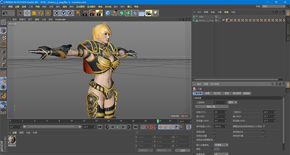Click the 缩放工程 (Scale Project) button

coord(212,107)
